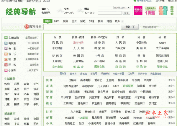Open the 全国酒店预订 link
Screen dimensions: 177x126
[x=32, y=38]
